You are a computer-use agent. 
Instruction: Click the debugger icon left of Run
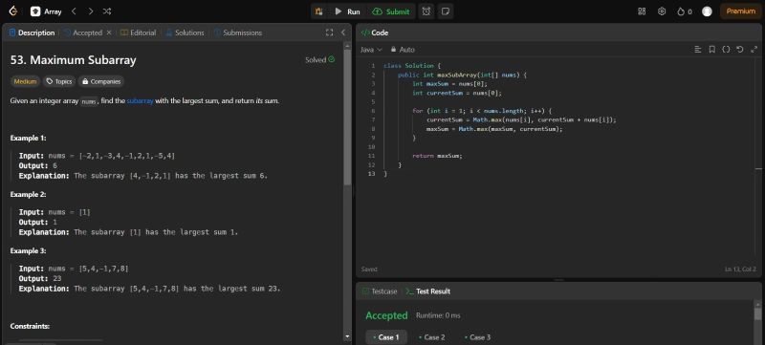point(319,11)
